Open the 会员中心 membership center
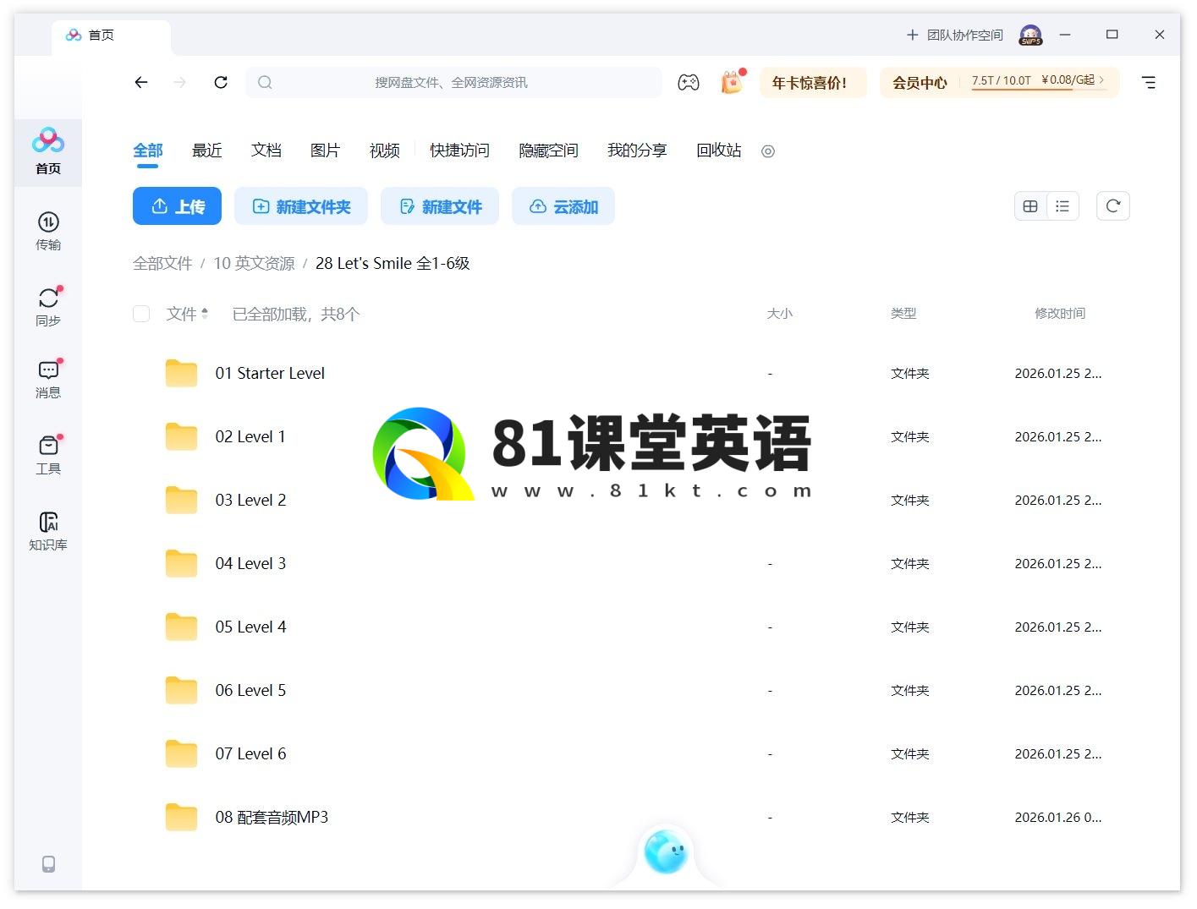Image resolution: width=1197 pixels, height=909 pixels. coord(920,83)
